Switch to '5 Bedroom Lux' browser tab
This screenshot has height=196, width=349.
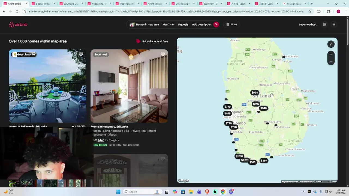[43, 4]
